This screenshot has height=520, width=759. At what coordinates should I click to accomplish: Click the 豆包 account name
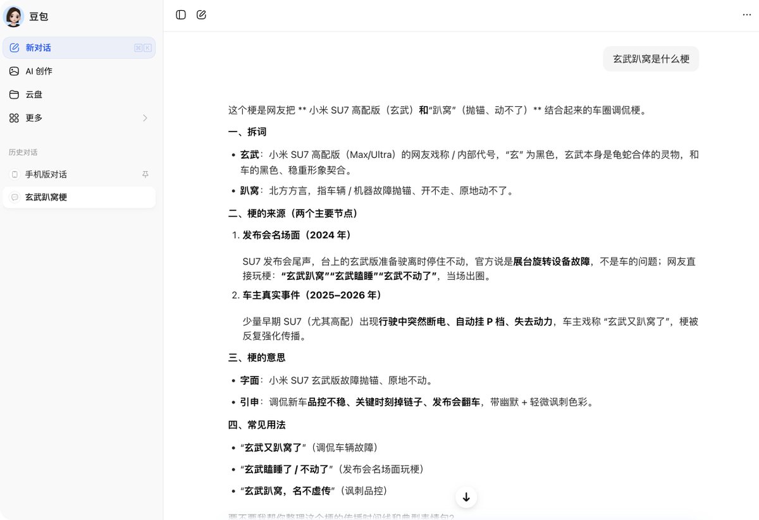click(39, 17)
